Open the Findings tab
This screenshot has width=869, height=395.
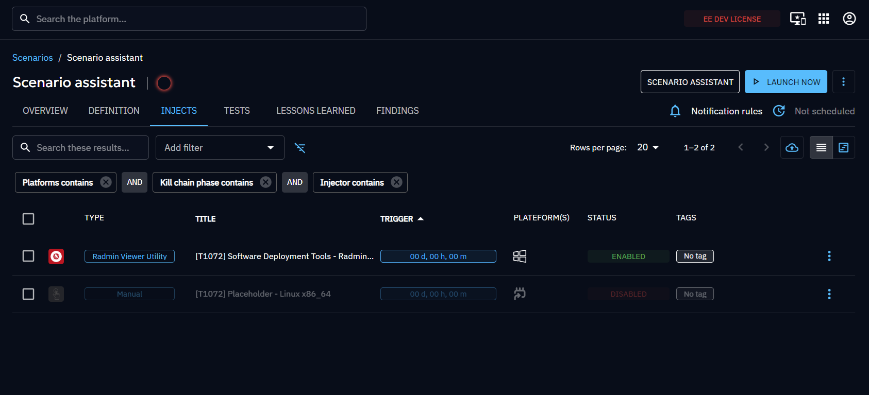(397, 111)
